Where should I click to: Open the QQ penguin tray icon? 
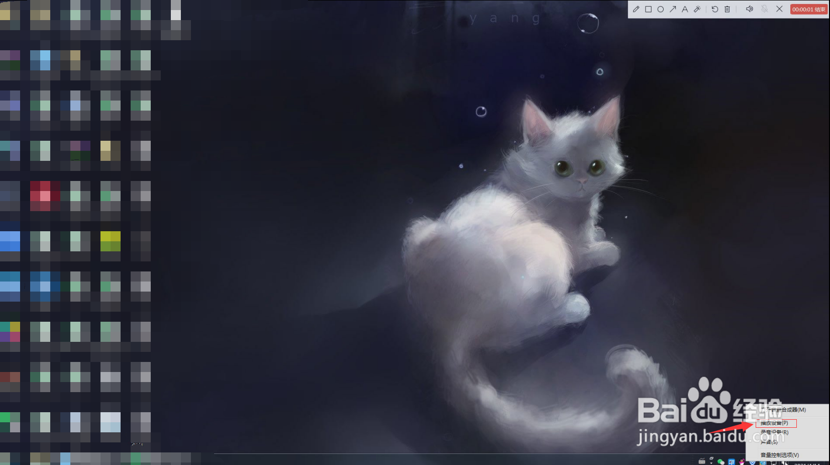(742, 461)
